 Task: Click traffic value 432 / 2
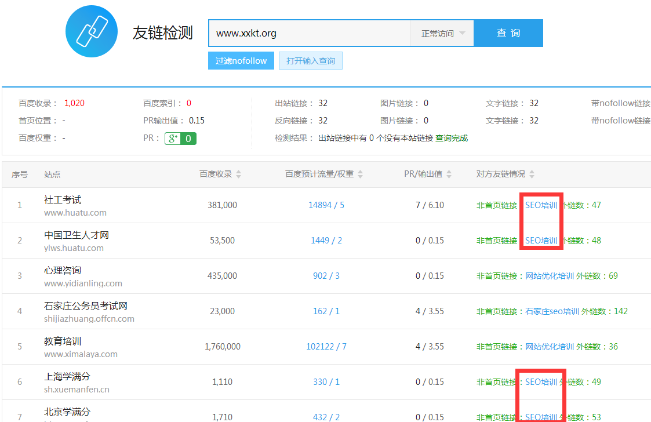point(326,417)
